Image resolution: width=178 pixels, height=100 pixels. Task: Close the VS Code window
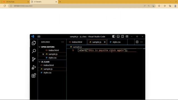[x=142, y=36]
